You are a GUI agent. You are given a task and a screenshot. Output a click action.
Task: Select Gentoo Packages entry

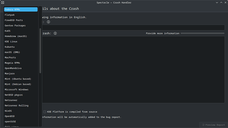21,25
